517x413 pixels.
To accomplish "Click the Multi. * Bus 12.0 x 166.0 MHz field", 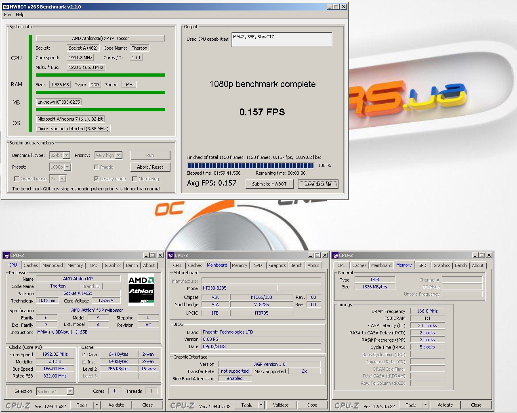I will (x=86, y=67).
